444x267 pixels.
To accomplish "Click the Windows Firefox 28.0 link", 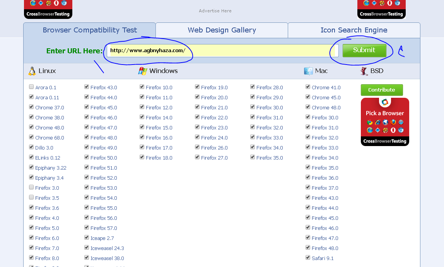I will [270, 88].
